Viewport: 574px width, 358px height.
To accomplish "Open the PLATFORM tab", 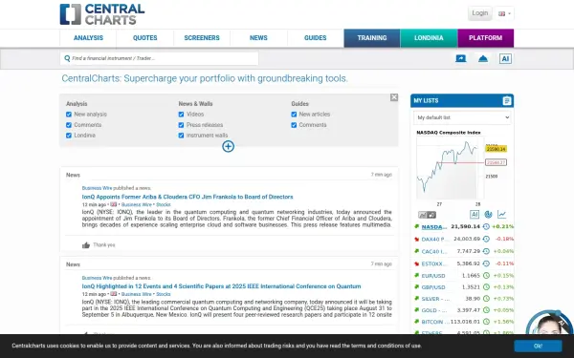I will click(485, 38).
